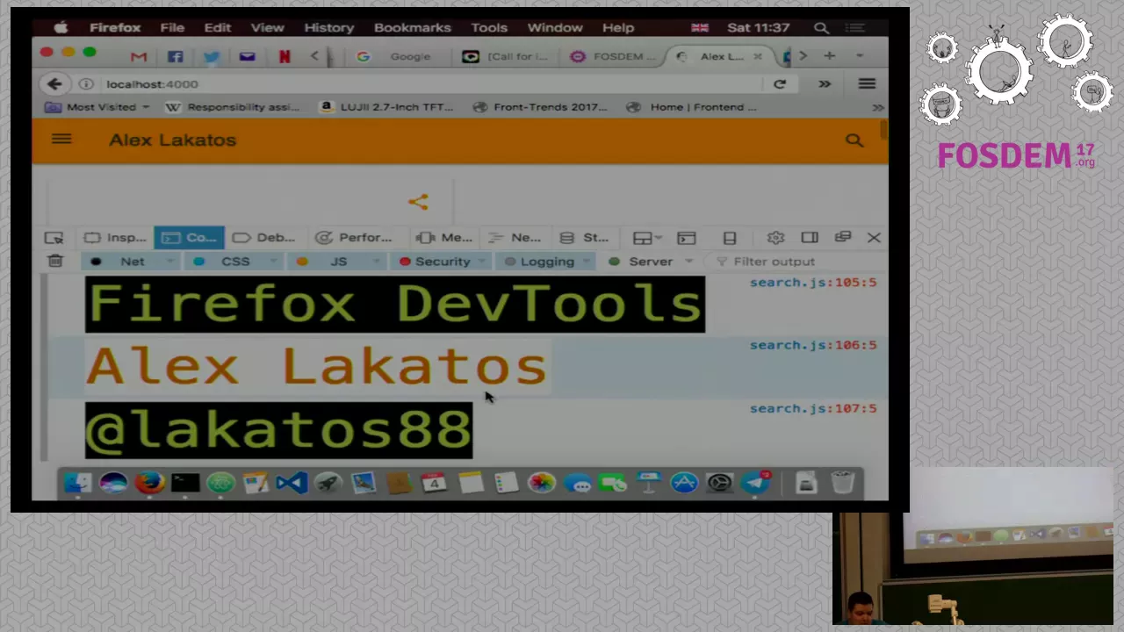Open the LUJII 2.7-Inch TFT bookmark

click(x=387, y=107)
